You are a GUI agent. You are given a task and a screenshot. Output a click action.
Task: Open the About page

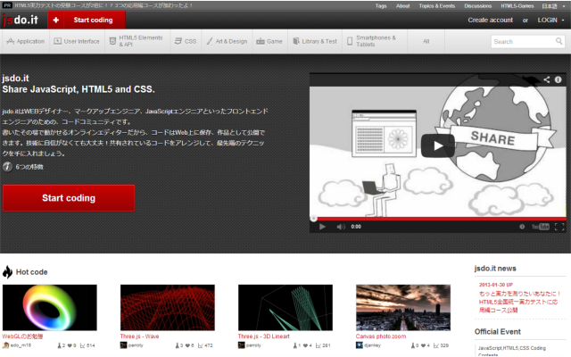(x=402, y=6)
